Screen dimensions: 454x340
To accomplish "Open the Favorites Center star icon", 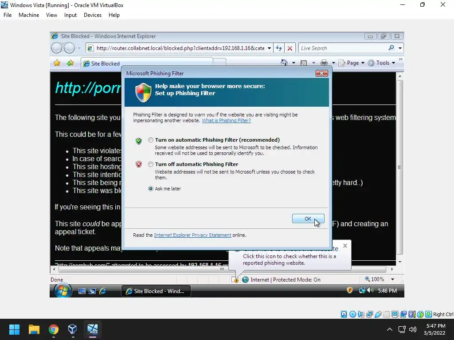I will pyautogui.click(x=57, y=63).
